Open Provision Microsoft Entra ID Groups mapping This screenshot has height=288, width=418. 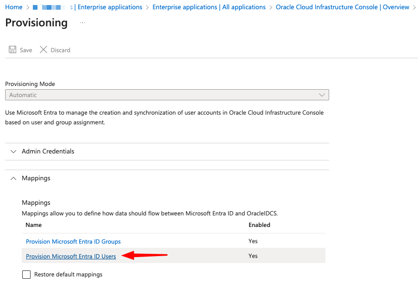pyautogui.click(x=73, y=241)
